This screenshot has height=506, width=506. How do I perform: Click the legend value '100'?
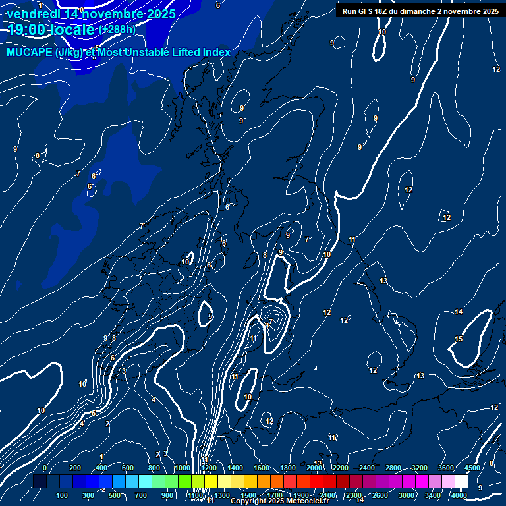point(62,495)
